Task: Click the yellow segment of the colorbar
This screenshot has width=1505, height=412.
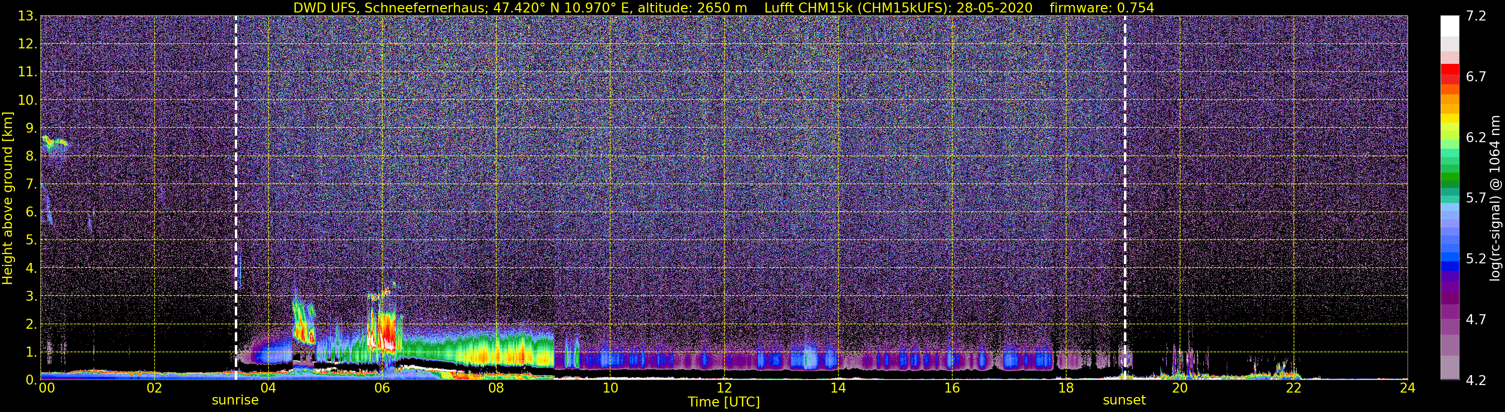Action: (1450, 119)
